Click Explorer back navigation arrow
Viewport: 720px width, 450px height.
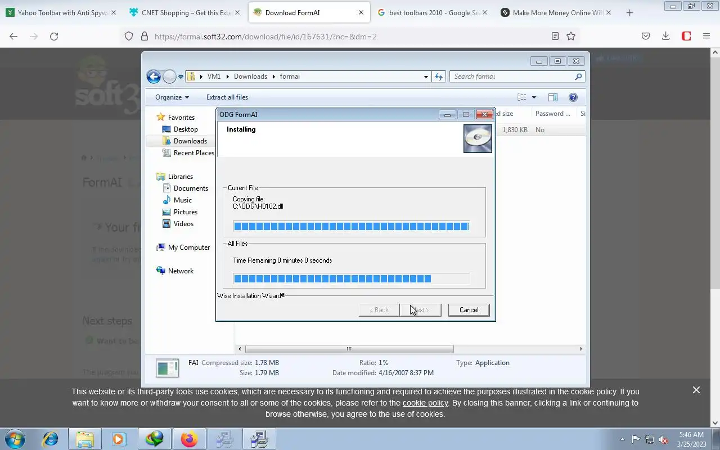(x=154, y=76)
